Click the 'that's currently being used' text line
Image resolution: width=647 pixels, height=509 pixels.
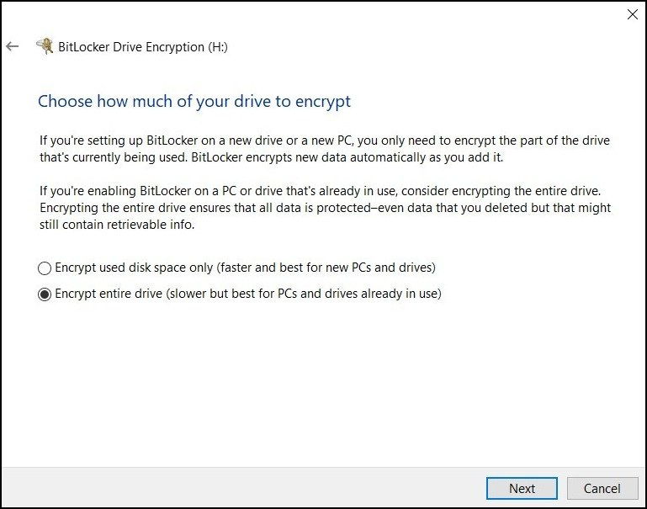(x=272, y=157)
